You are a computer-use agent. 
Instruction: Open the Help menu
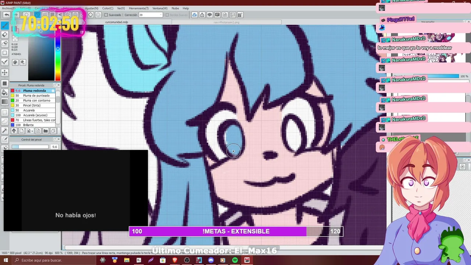186,8
